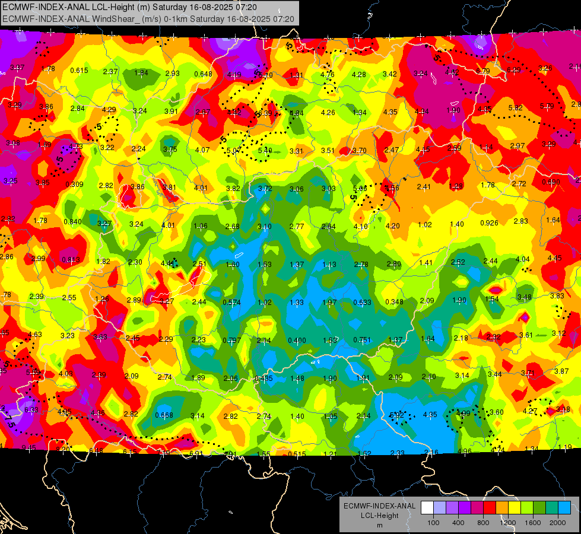Click the wind shear value '5.79'
This screenshot has height=534, width=581.
pos(547,106)
